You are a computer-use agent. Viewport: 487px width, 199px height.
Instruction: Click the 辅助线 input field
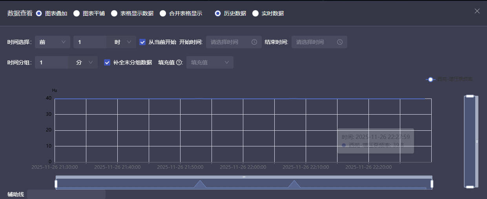[66, 194]
